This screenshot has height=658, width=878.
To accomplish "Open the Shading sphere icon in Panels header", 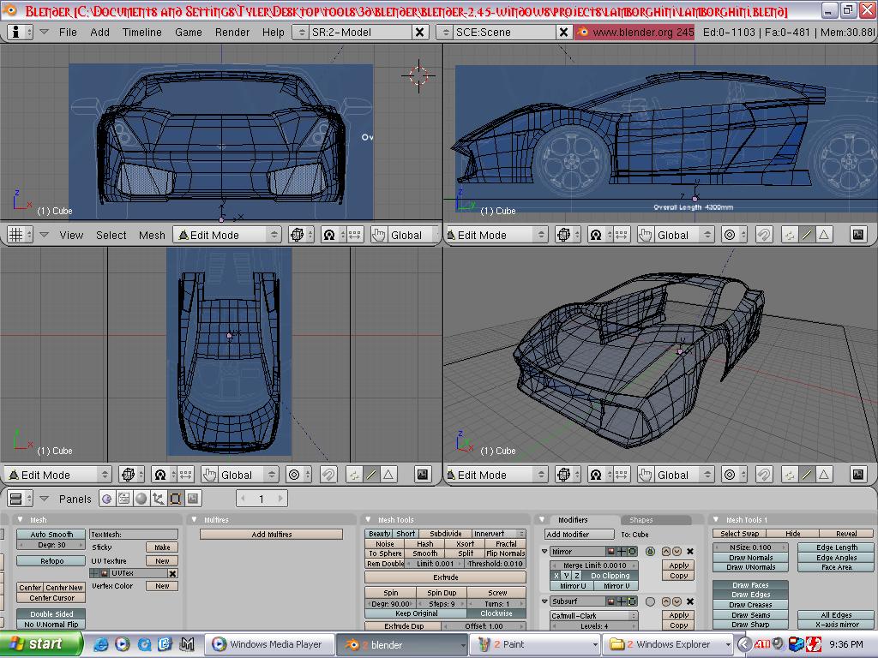I will pos(141,499).
